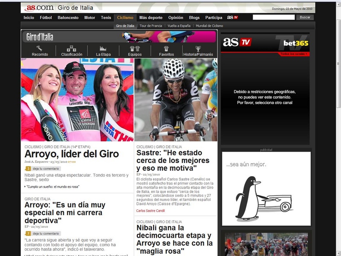The image size is (341, 256).
Task: Open the Recorrido route icon
Action: click(x=40, y=49)
